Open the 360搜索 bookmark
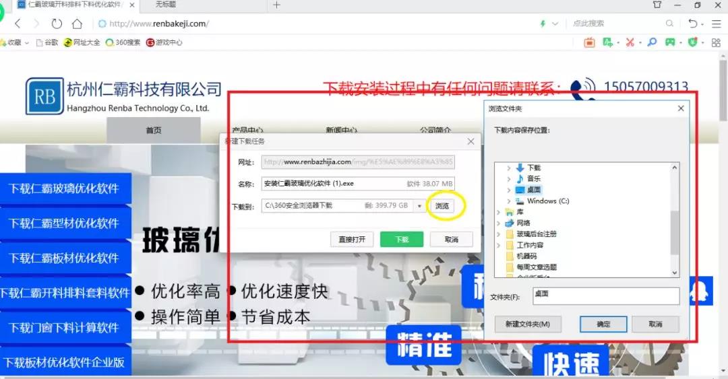Viewport: 728px width, 379px height. click(123, 42)
